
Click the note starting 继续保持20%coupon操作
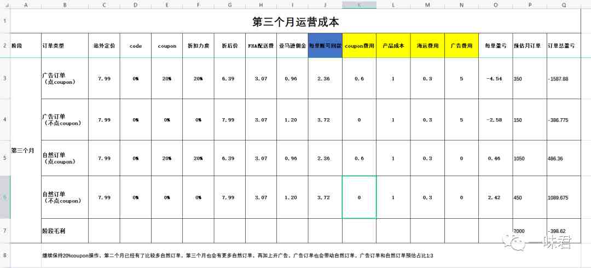pos(237,255)
